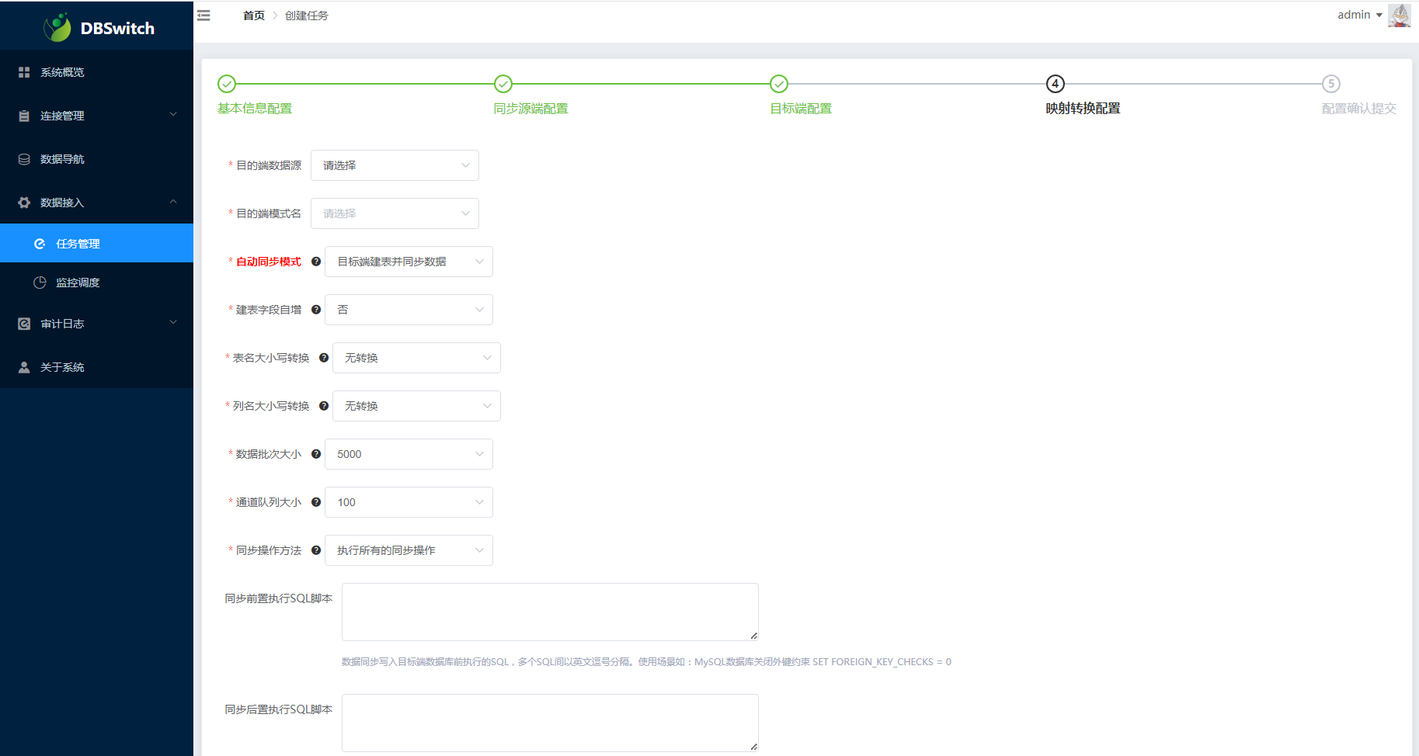The height and width of the screenshot is (756, 1419).
Task: Click help icon beside 同步操作方法
Action: 316,550
